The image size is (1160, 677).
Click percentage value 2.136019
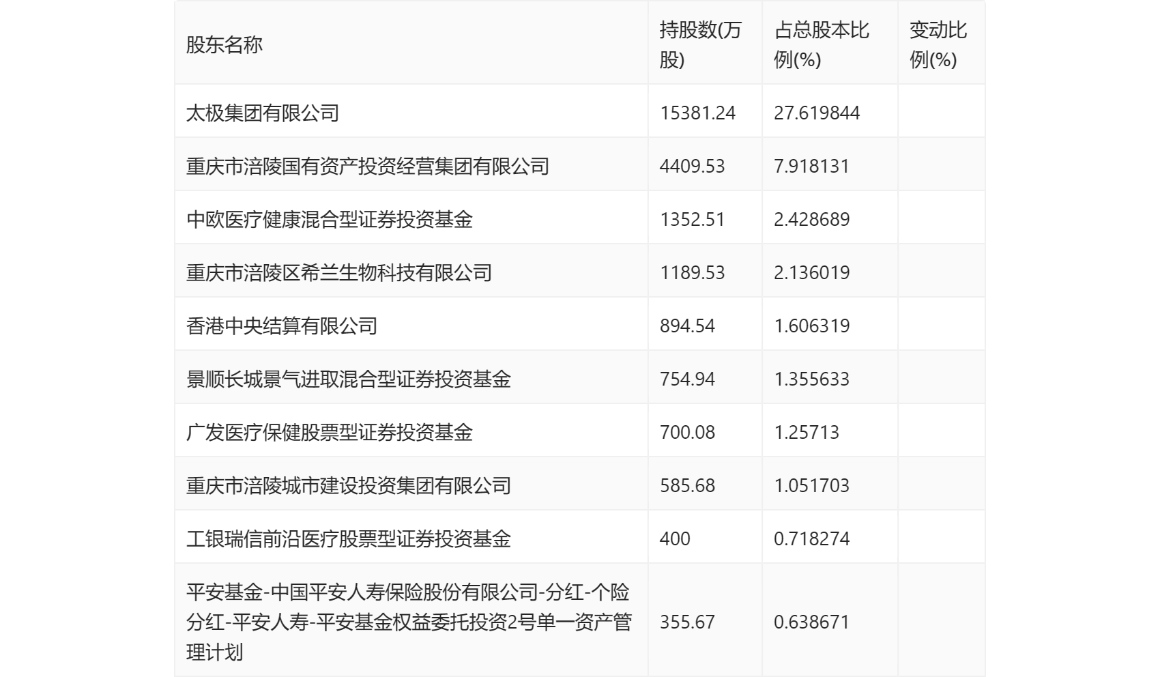pos(812,272)
